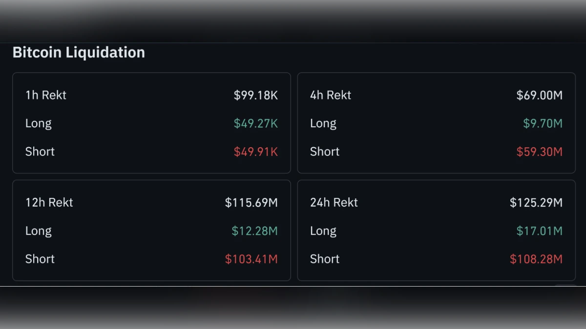Click the $125.29M total value
Viewport: 586px width, 329px height.
click(x=536, y=202)
